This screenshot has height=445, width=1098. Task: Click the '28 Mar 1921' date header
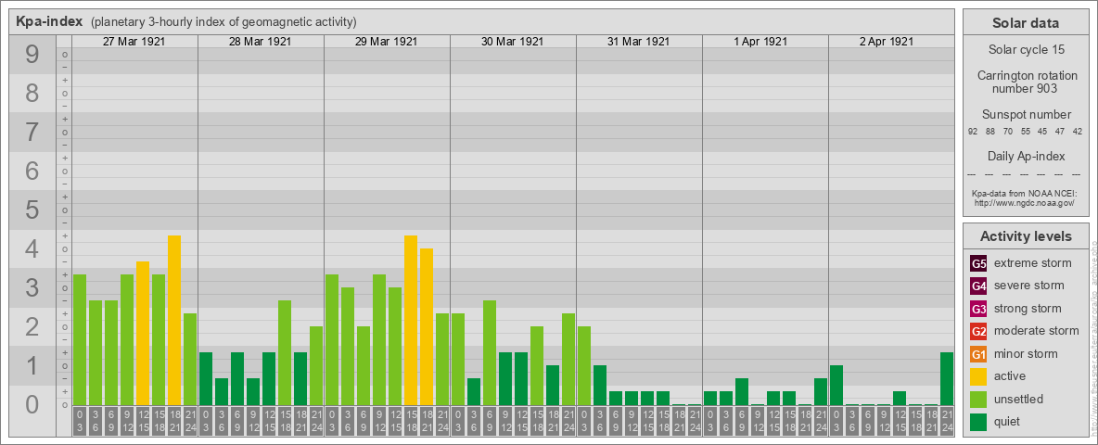260,42
